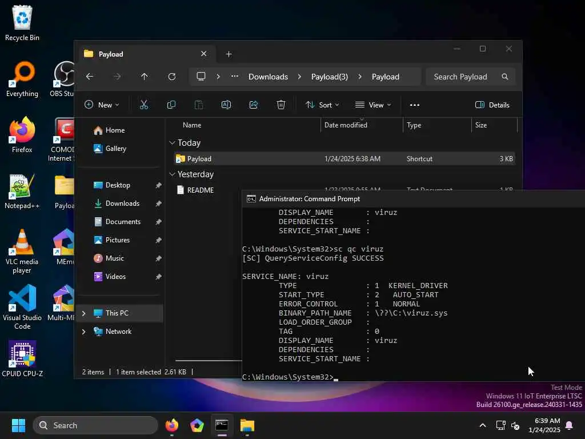Click the notification bell in system tray
585x439 pixels.
tap(570, 425)
